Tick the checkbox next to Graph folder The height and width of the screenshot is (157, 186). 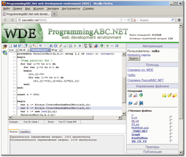pyautogui.click(x=171, y=134)
